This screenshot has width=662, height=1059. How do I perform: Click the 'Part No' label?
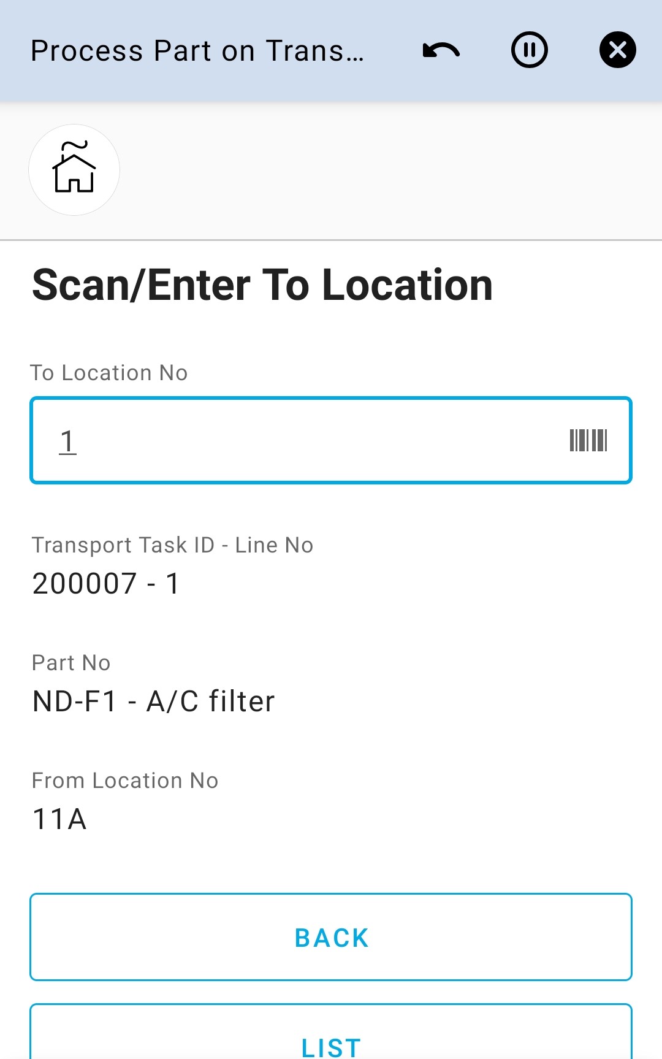(71, 663)
